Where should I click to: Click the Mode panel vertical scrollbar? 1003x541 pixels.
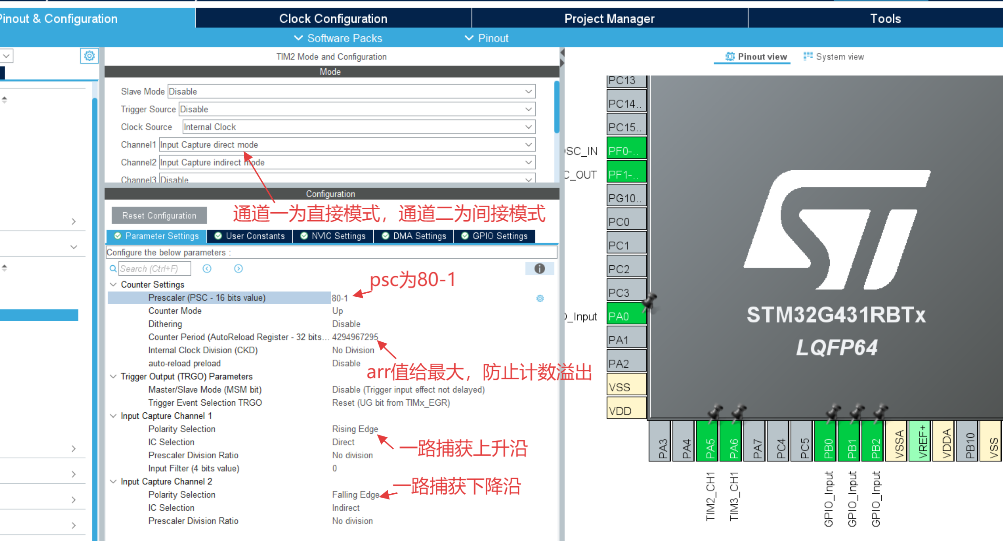tap(557, 107)
